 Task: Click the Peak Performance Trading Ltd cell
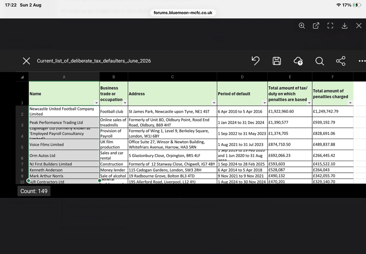click(64, 122)
